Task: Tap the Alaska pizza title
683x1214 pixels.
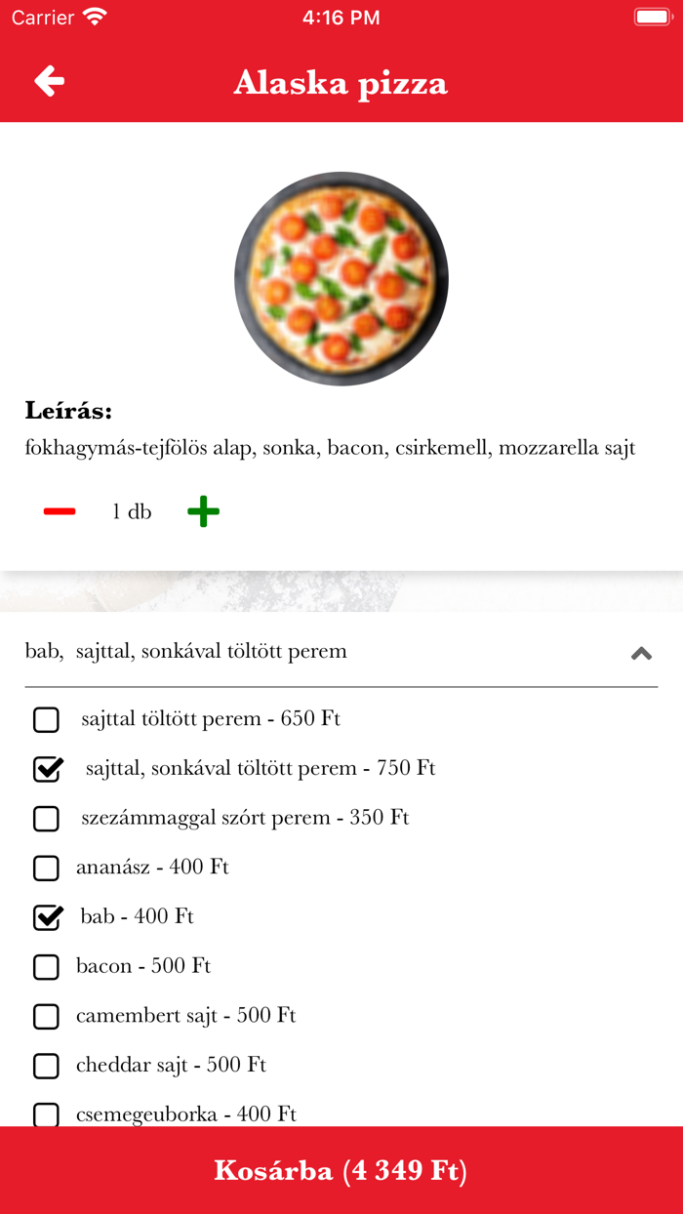Action: [341, 83]
